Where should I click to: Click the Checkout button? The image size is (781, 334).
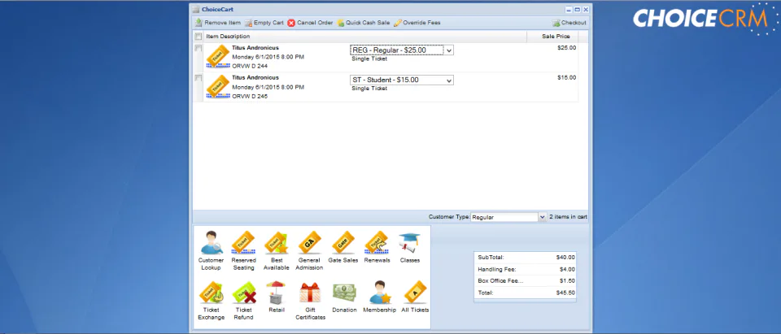[x=569, y=23]
